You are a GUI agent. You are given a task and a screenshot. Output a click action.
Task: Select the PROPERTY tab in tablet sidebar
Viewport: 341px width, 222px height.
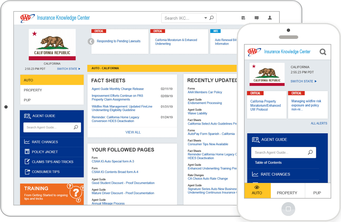pos(52,90)
